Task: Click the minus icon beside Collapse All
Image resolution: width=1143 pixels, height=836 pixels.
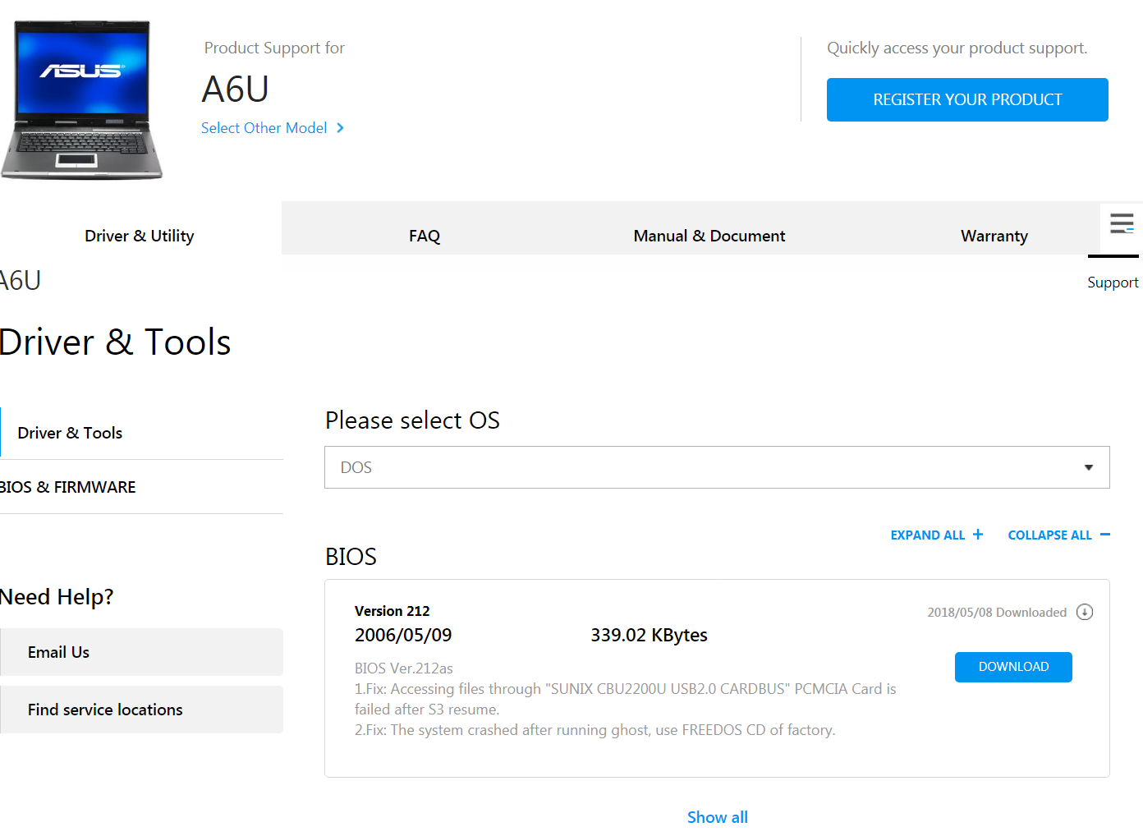Action: click(x=1105, y=535)
